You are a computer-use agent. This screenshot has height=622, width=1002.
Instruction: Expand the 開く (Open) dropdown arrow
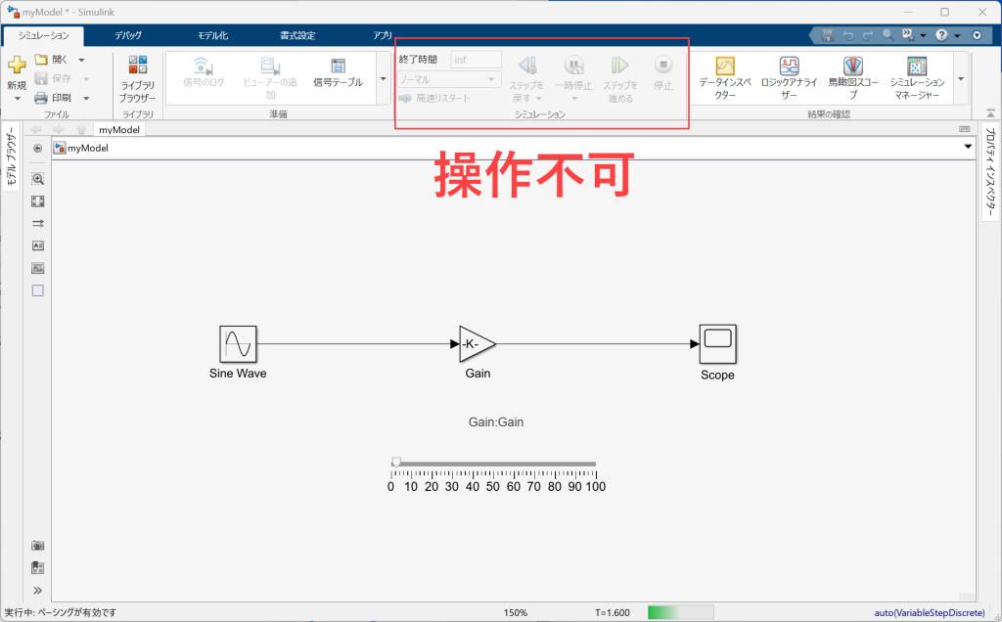(x=80, y=60)
